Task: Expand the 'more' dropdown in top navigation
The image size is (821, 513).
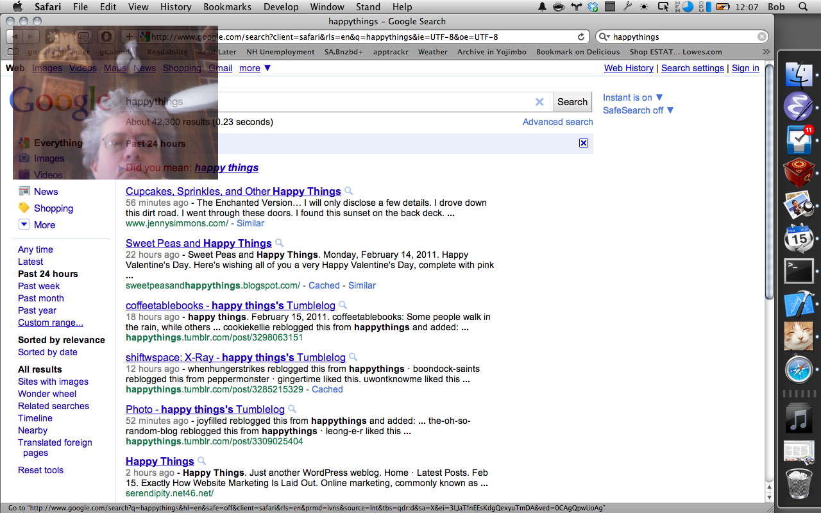Action: tap(255, 68)
